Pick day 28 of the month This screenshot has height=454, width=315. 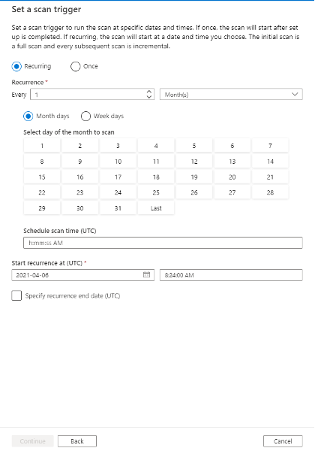(270, 192)
